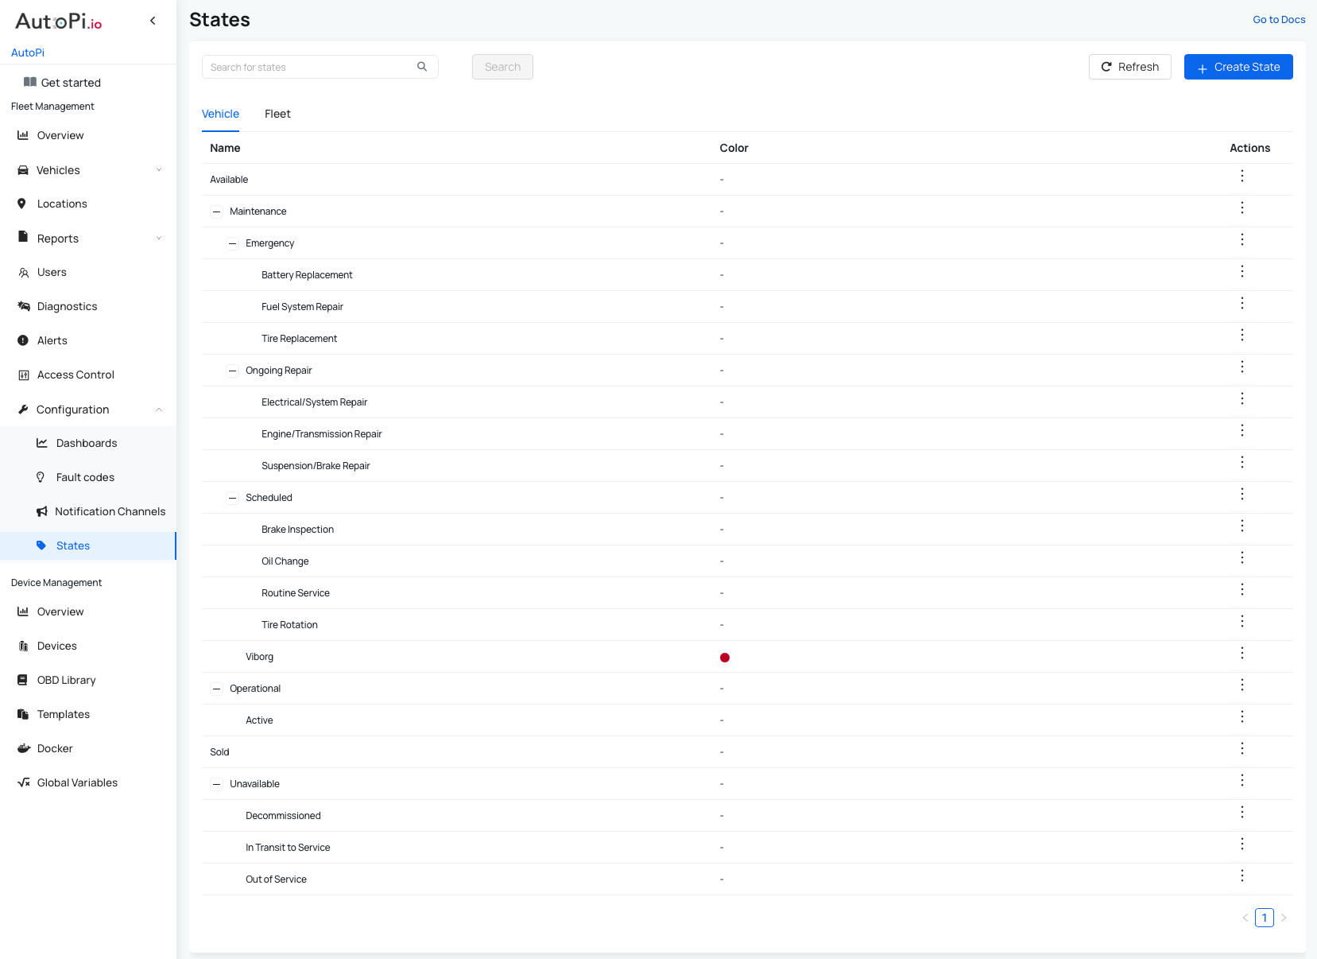Image resolution: width=1317 pixels, height=959 pixels.
Task: Open actions menu for Routine Service row
Action: click(x=1242, y=589)
